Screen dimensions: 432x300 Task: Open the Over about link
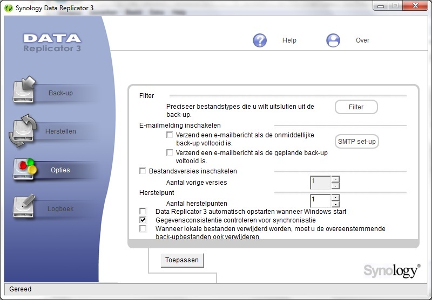click(362, 40)
